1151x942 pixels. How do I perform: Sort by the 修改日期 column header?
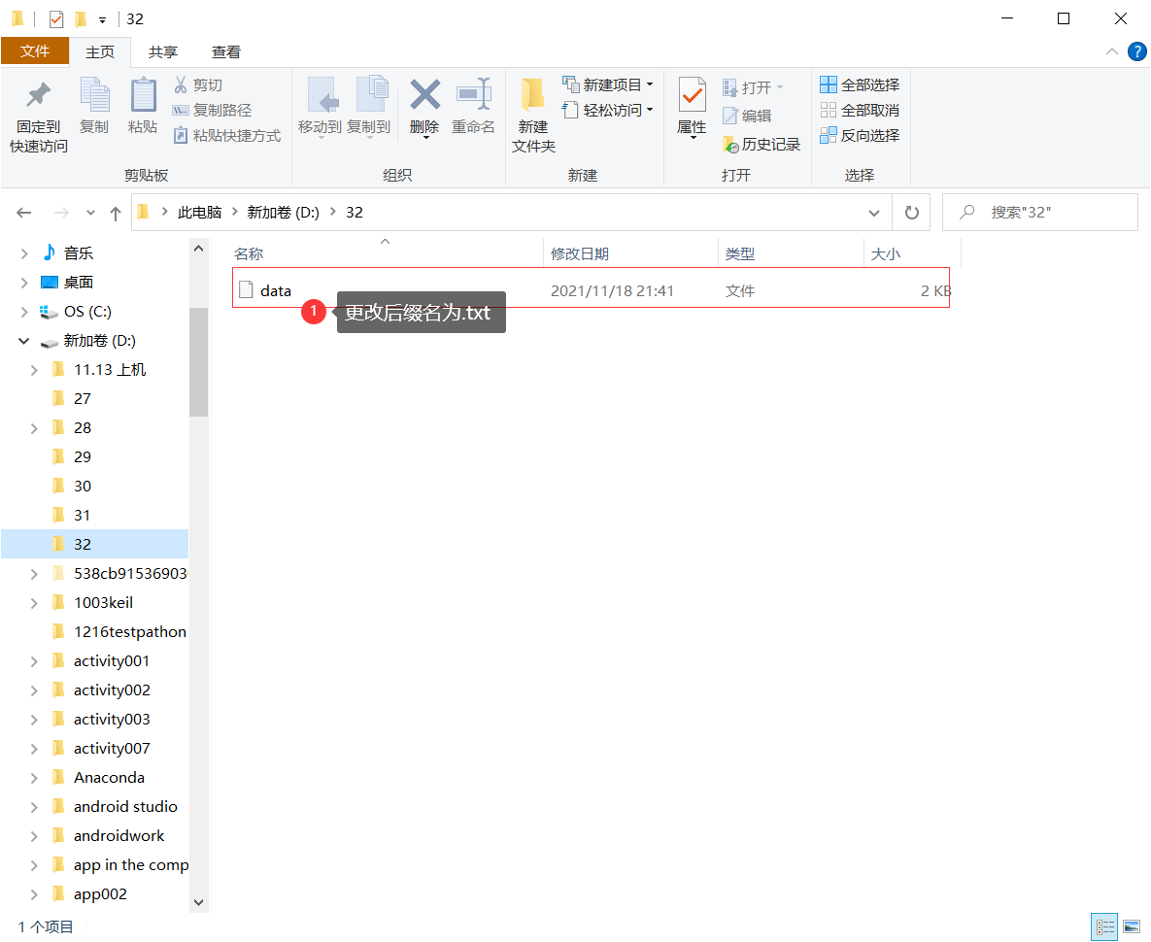point(580,253)
